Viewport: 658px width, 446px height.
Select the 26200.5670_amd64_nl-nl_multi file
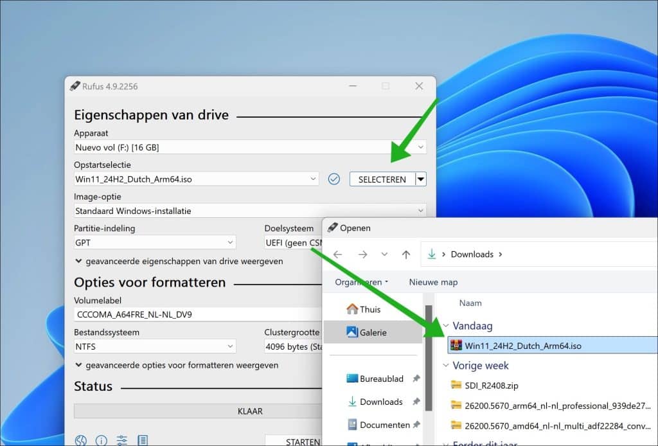point(551,425)
